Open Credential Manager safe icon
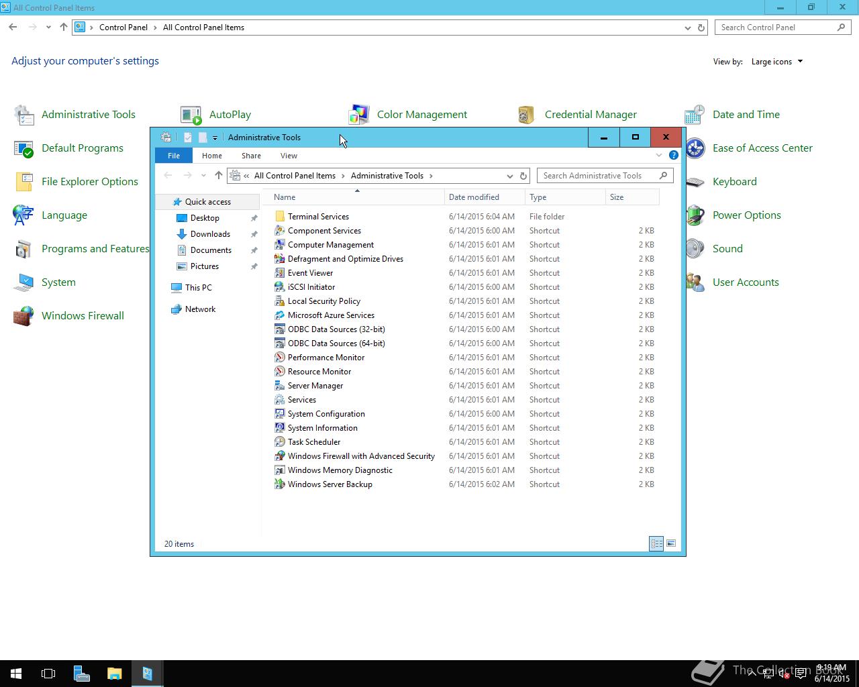Viewport: 859px width, 687px height. pyautogui.click(x=526, y=115)
